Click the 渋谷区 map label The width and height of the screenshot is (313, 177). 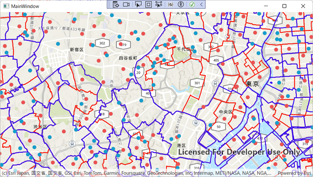[40, 127]
